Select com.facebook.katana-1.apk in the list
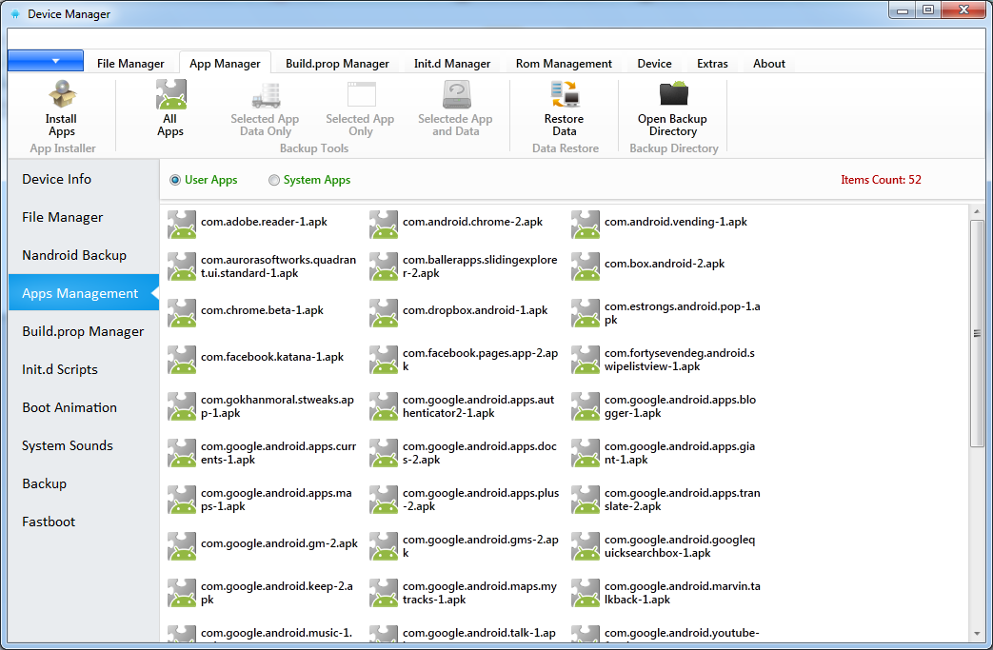This screenshot has height=650, width=993. pos(272,357)
